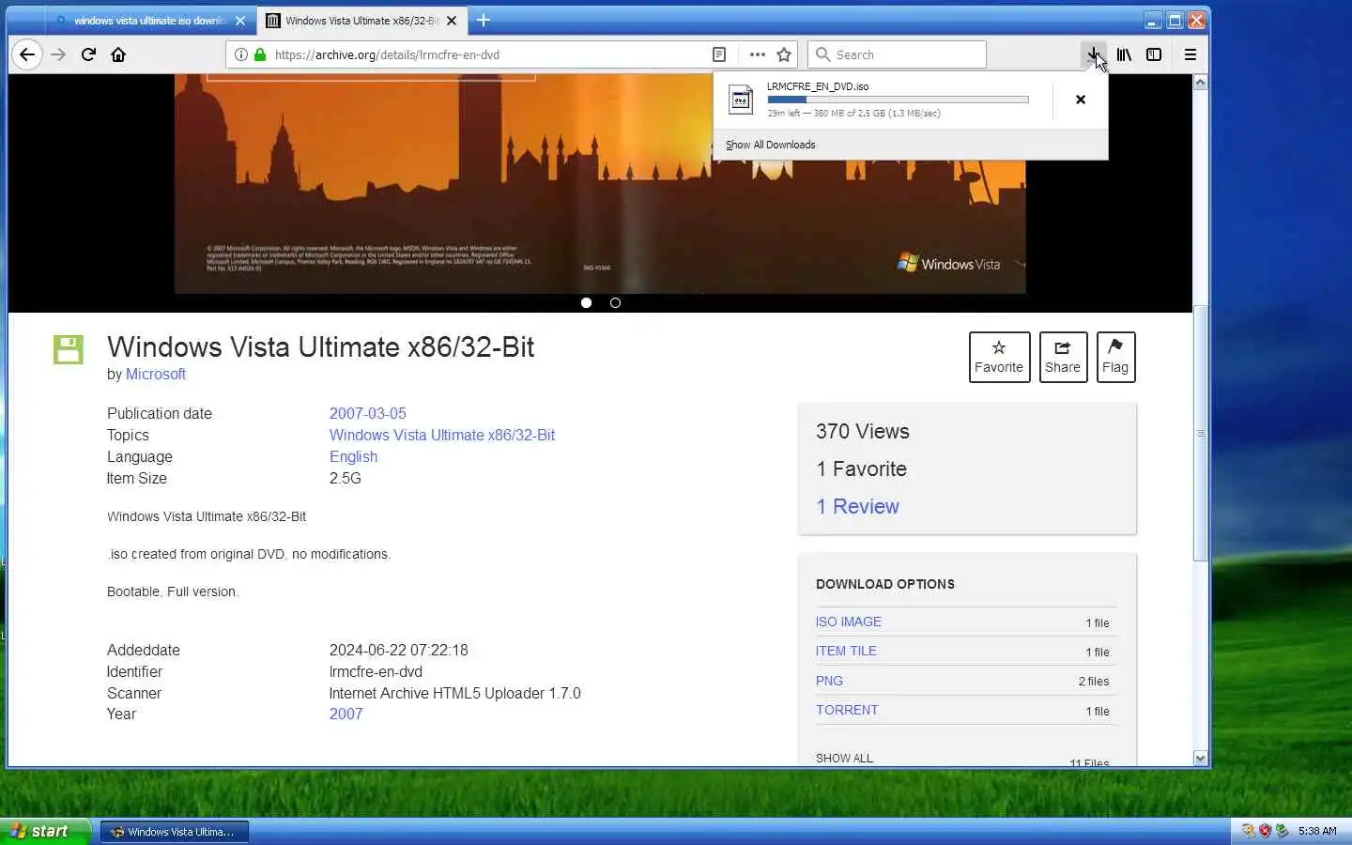Open the Downloads toolbar arrow button
1352x845 pixels.
pyautogui.click(x=1093, y=54)
